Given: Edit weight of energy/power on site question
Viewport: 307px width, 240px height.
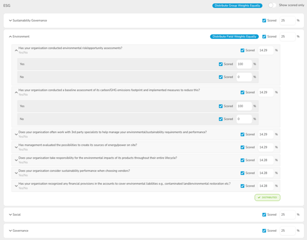Looking at the screenshot, I should pyautogui.click(x=266, y=147).
